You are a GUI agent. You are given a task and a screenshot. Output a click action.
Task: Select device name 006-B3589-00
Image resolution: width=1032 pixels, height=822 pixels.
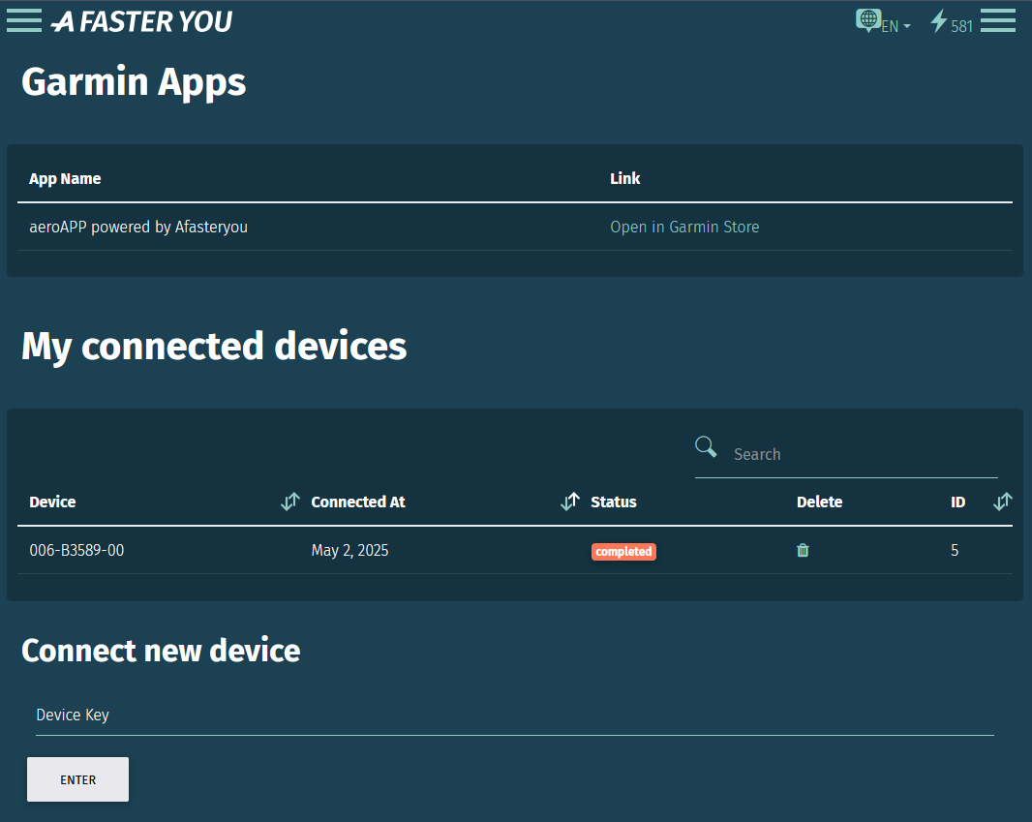coord(77,550)
